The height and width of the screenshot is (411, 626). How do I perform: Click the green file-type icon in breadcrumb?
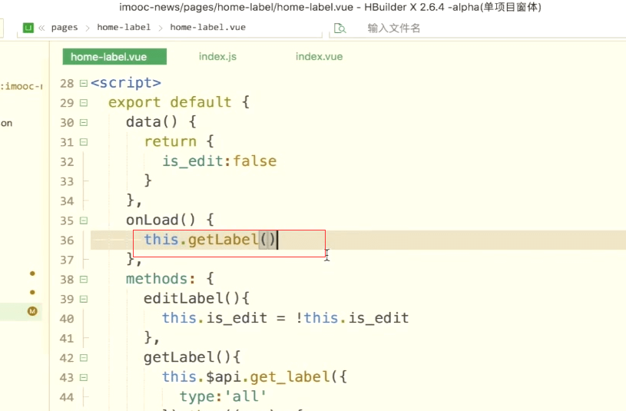[x=28, y=28]
